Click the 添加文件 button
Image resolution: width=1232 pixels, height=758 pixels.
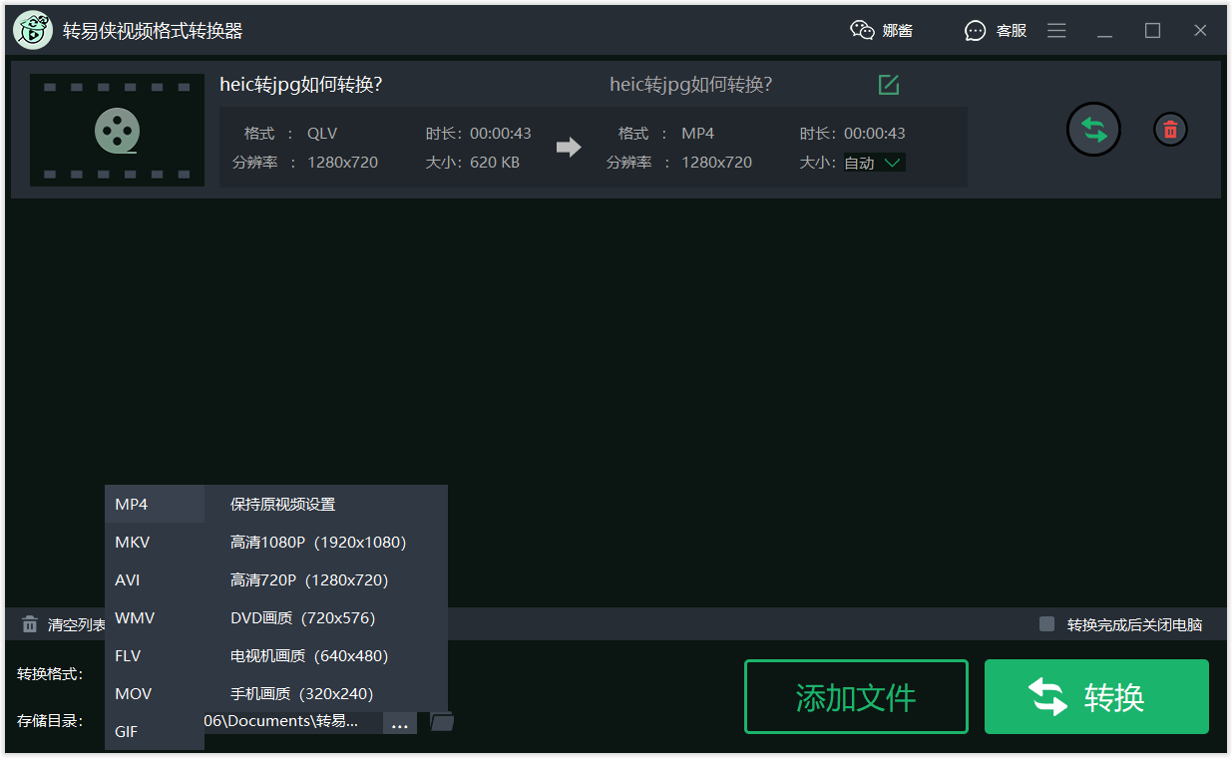coord(856,697)
